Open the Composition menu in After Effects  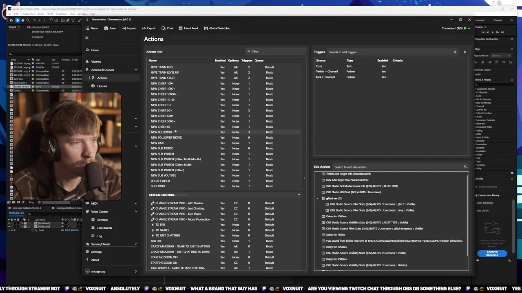point(28,14)
